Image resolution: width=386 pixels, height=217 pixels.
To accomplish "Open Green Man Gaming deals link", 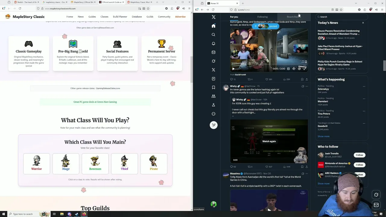I will pos(95,102).
